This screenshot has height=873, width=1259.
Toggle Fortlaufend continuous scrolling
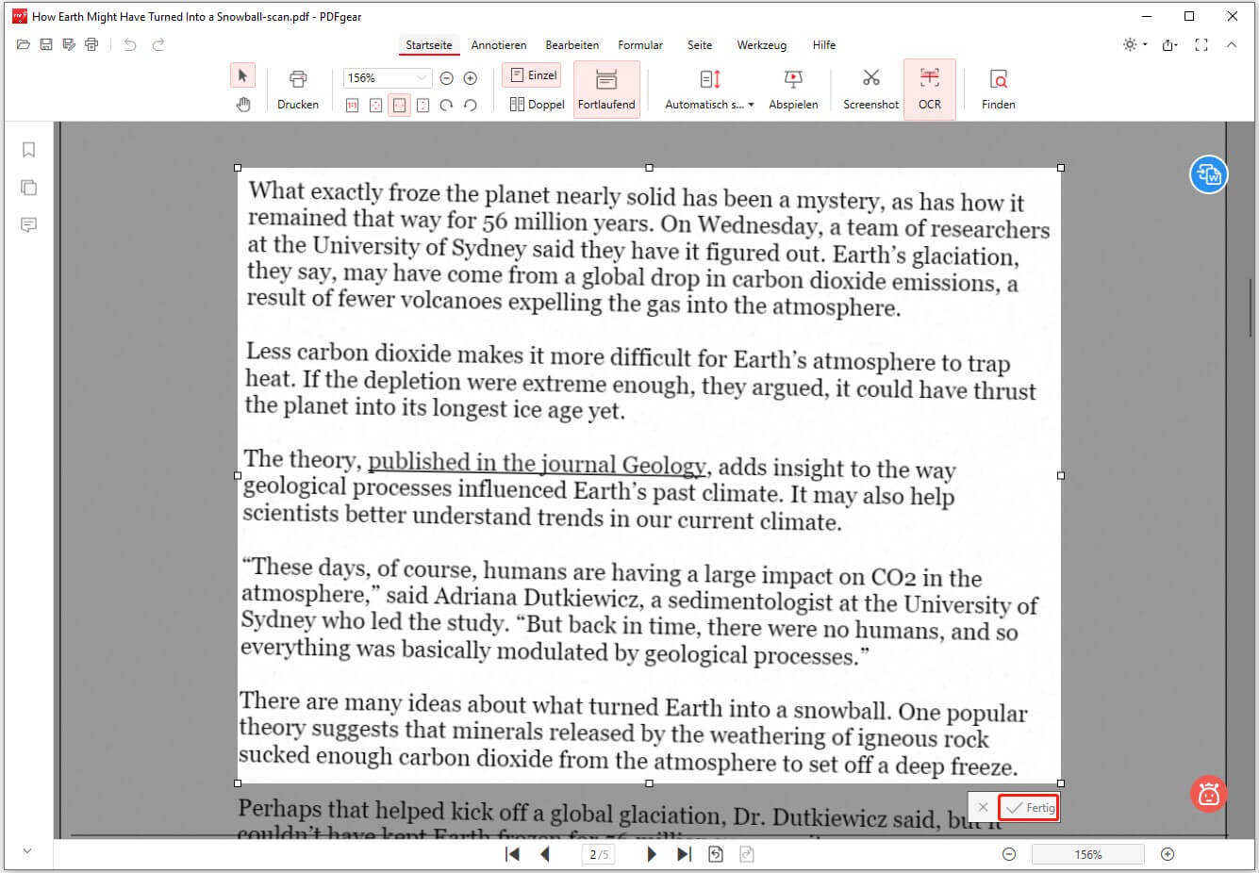[606, 89]
